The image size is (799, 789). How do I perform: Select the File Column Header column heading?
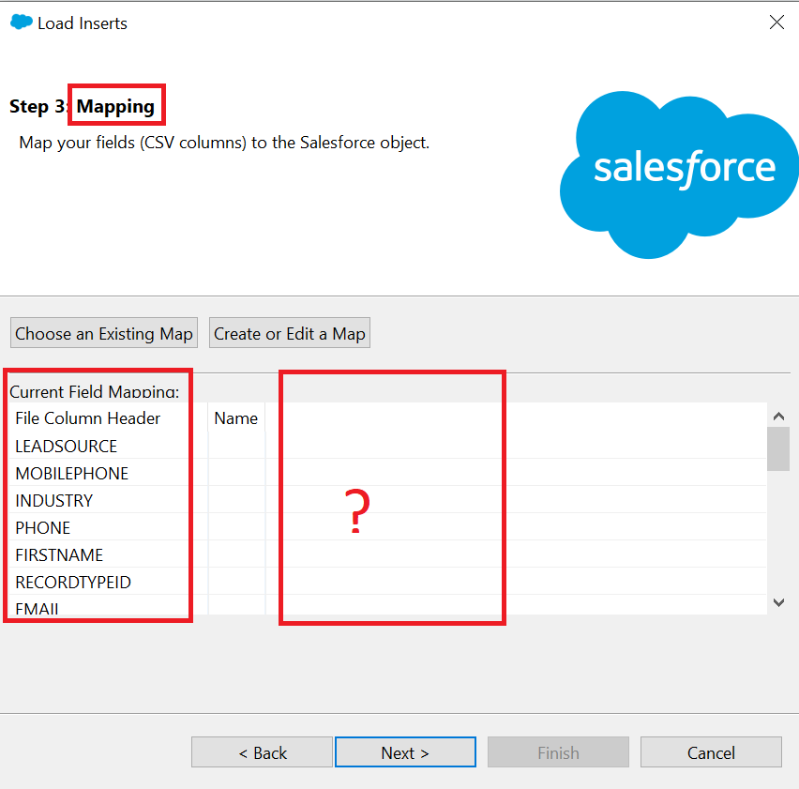(87, 417)
